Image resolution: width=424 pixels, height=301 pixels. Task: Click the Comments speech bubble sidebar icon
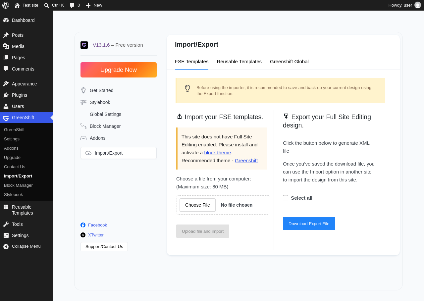(6, 69)
